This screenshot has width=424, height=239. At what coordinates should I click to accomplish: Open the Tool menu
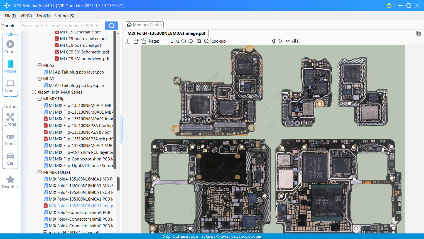tap(43, 16)
